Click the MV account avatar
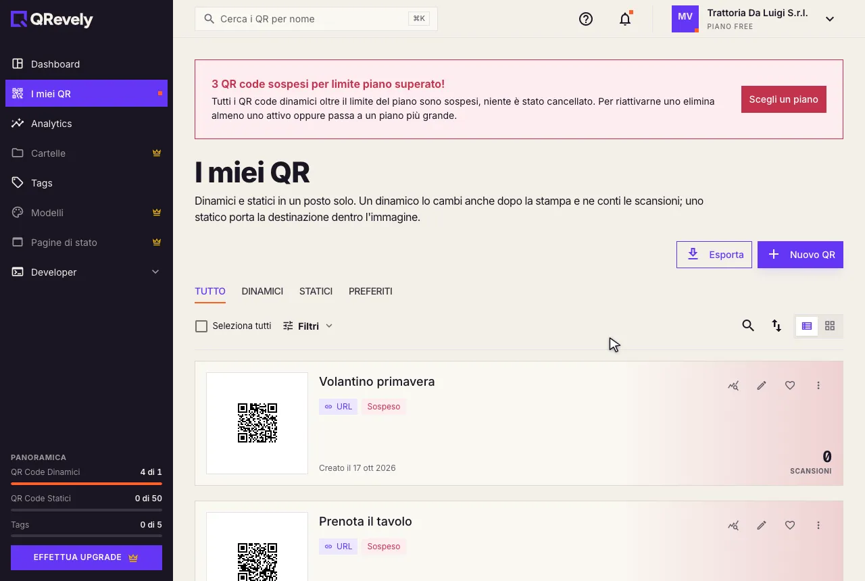 [x=685, y=19]
